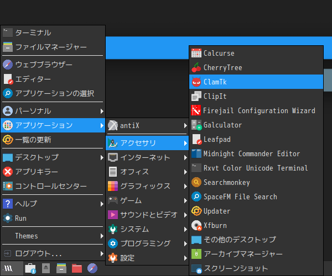Image resolution: width=332 pixels, height=276 pixels.
Task: Click the Rxvt Color Unicode Terminal label
Action: 256,168
